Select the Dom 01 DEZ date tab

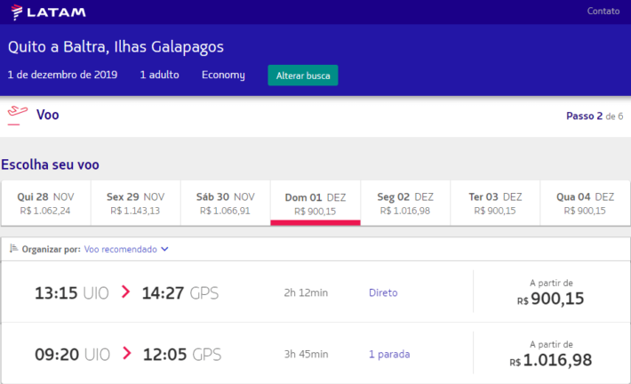[x=315, y=204]
